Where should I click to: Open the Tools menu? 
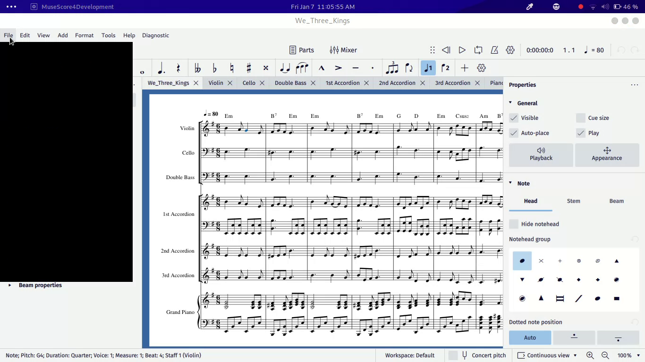point(108,35)
